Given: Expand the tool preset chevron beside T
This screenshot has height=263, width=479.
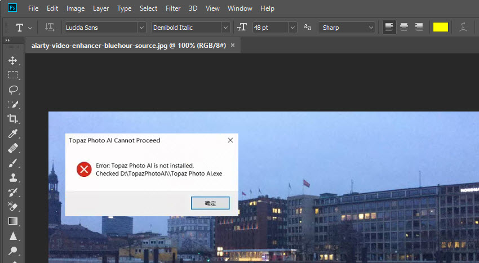Looking at the screenshot, I should coord(30,28).
